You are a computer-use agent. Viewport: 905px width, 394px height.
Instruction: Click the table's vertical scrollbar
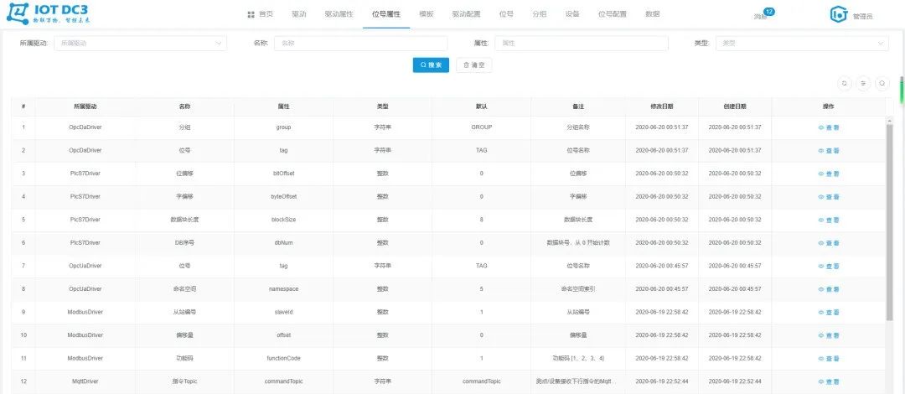(x=889, y=222)
